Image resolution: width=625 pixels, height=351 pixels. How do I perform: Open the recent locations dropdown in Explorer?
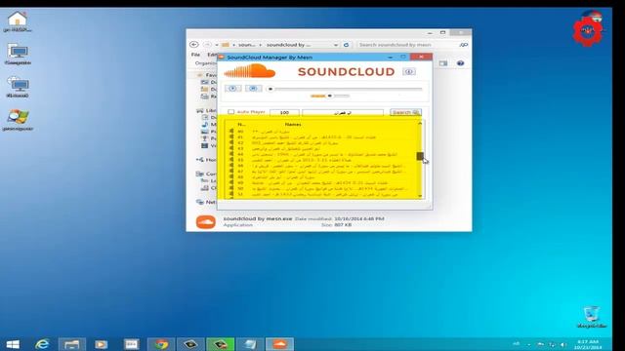point(217,45)
